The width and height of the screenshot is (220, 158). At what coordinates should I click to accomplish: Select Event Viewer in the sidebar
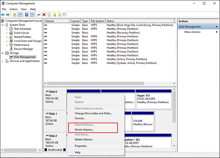pyautogui.click(x=21, y=33)
